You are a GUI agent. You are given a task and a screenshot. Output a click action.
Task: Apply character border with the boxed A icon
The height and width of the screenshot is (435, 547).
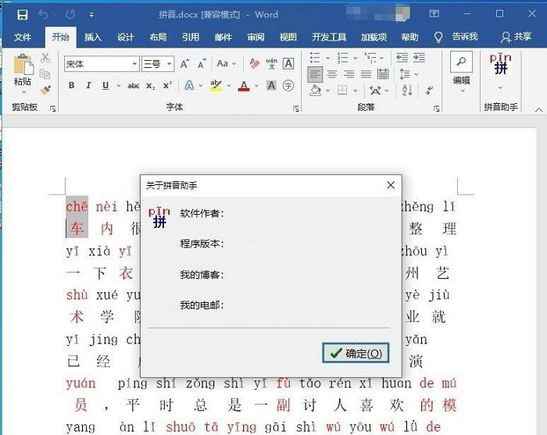[x=288, y=64]
